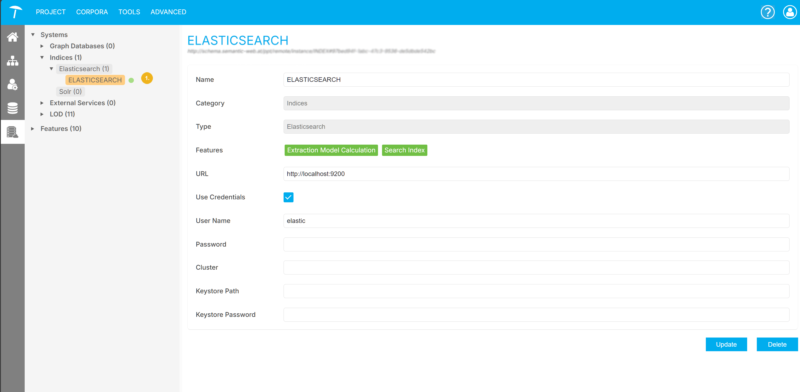Click the database stack icon in sidebar
Image resolution: width=800 pixels, height=392 pixels.
click(12, 108)
